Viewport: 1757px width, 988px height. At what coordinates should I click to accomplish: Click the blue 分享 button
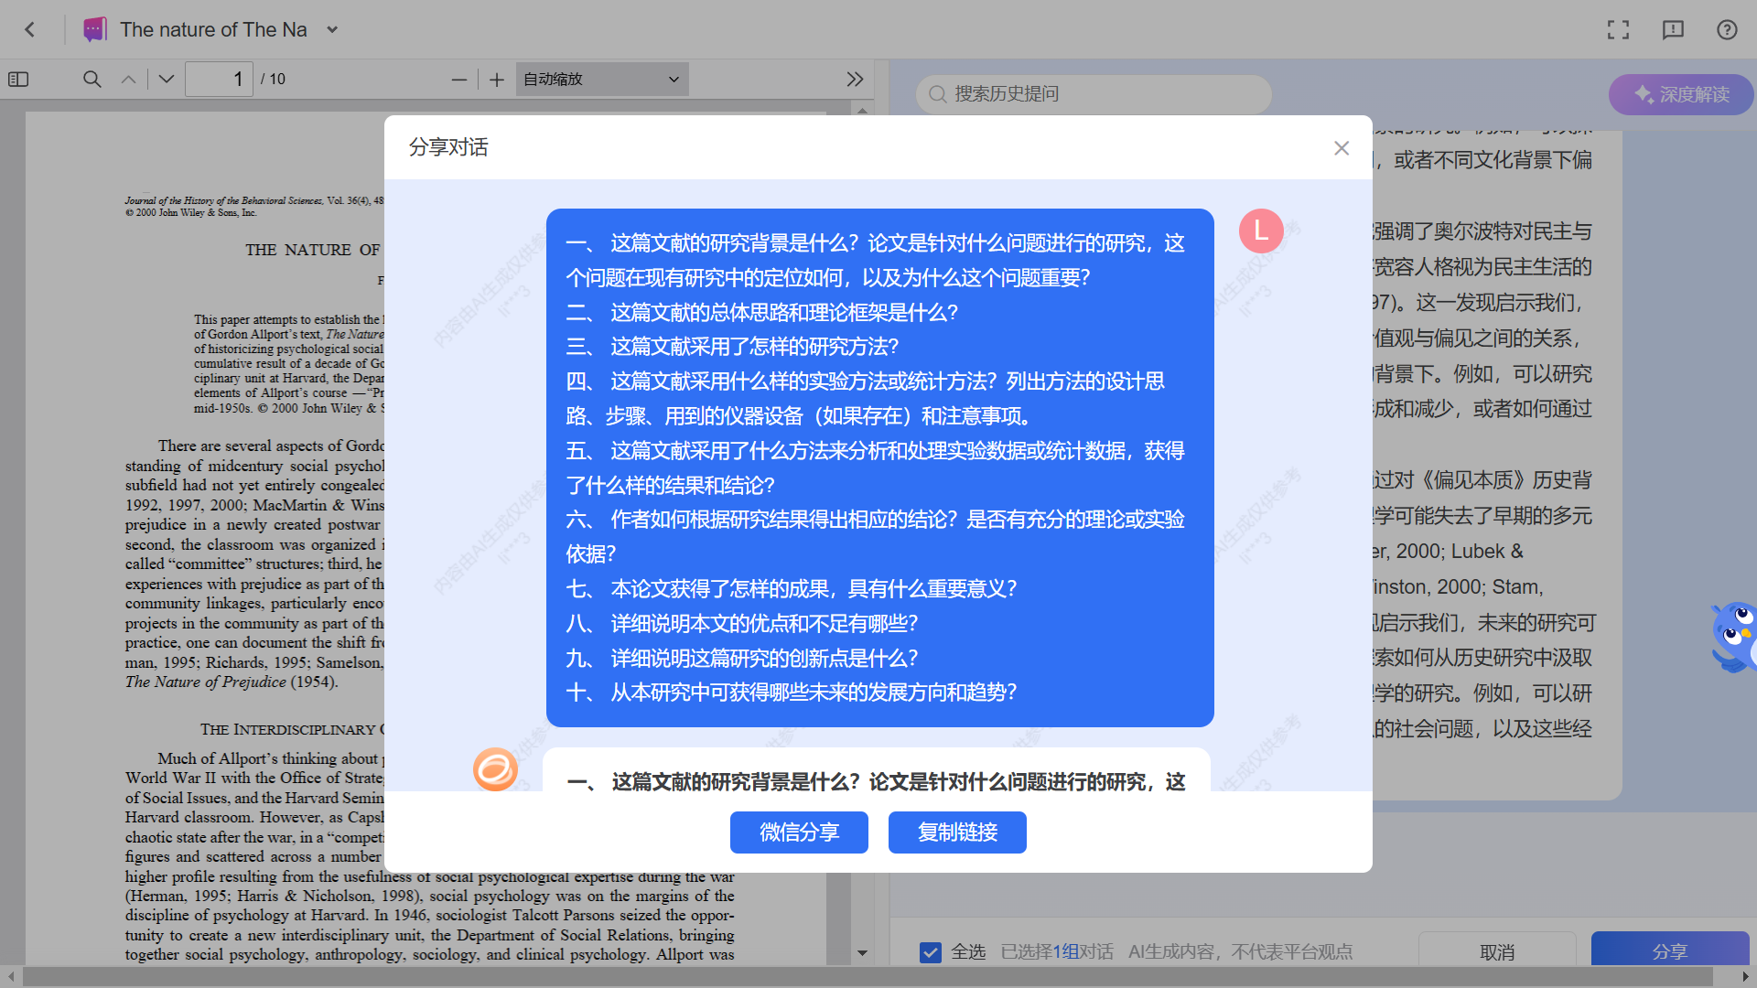[1670, 951]
